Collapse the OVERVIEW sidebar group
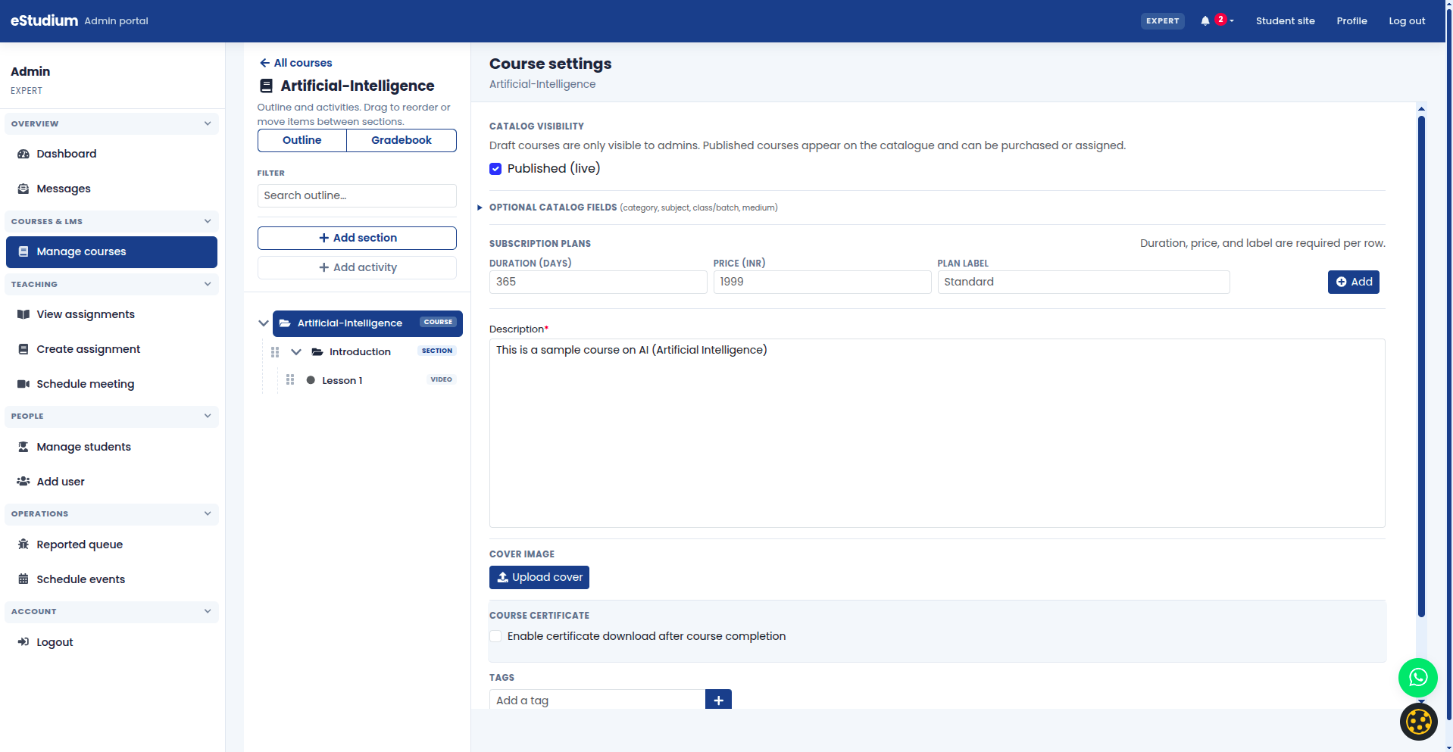This screenshot has width=1453, height=752. click(x=111, y=123)
